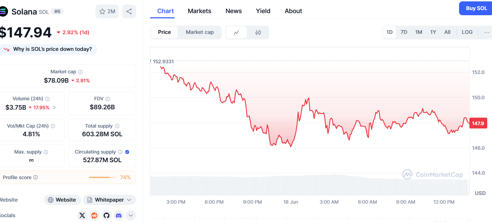Set chart range to 1Y
The height and width of the screenshot is (222, 492).
pyautogui.click(x=433, y=32)
